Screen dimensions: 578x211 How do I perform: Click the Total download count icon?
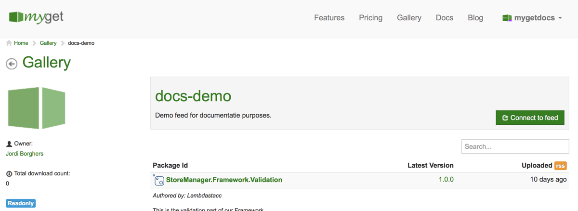tap(9, 173)
